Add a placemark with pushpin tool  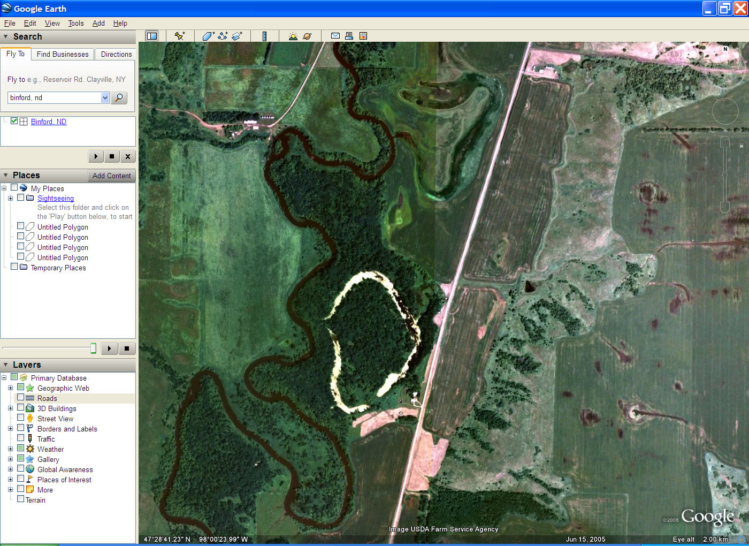point(180,36)
